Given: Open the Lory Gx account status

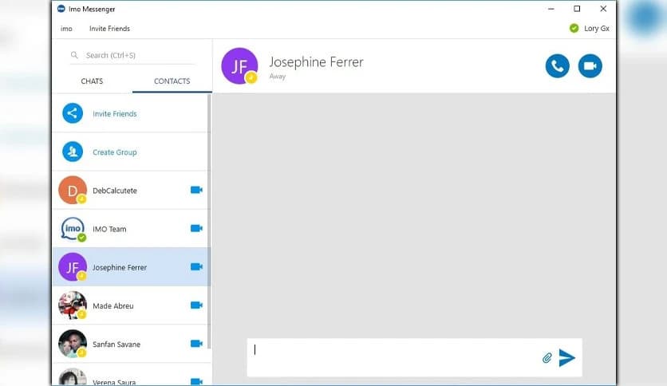Looking at the screenshot, I should pyautogui.click(x=596, y=29).
